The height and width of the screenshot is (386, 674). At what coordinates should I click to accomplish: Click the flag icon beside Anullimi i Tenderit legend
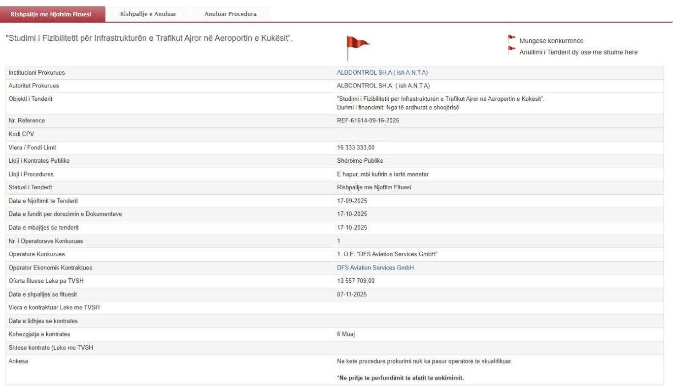[x=511, y=50]
